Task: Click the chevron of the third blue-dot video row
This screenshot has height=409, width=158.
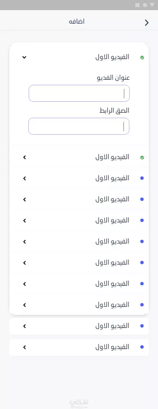Action: tap(24, 221)
